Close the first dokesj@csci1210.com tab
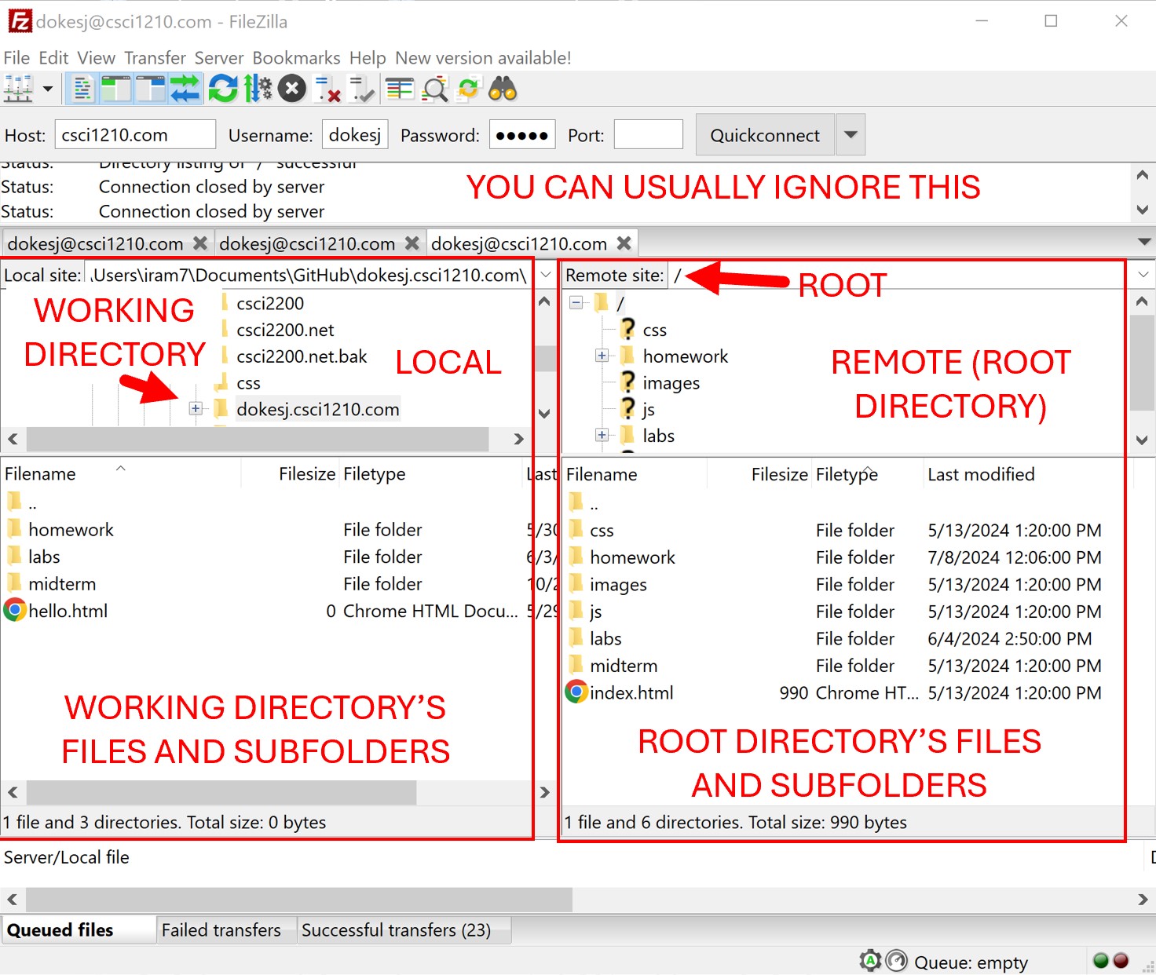The height and width of the screenshot is (975, 1156). click(200, 243)
